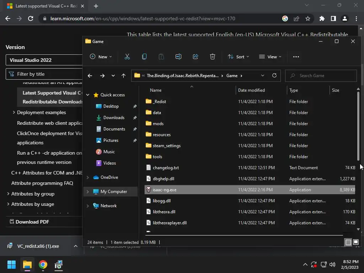Go back in the Explorer window
Image resolution: width=364 pixels, height=273 pixels.
tap(90, 76)
